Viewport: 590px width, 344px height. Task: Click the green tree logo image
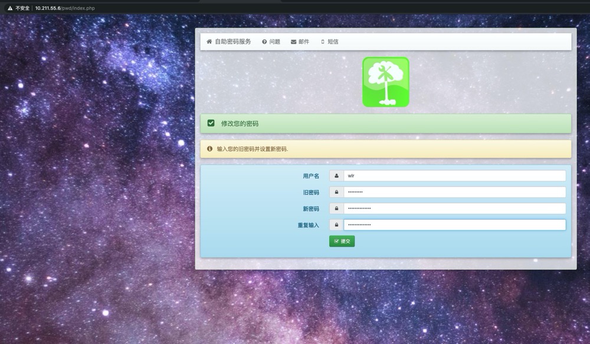(x=385, y=82)
